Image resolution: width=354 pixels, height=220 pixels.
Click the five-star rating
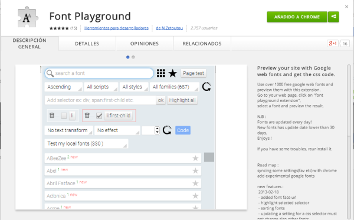(59, 28)
